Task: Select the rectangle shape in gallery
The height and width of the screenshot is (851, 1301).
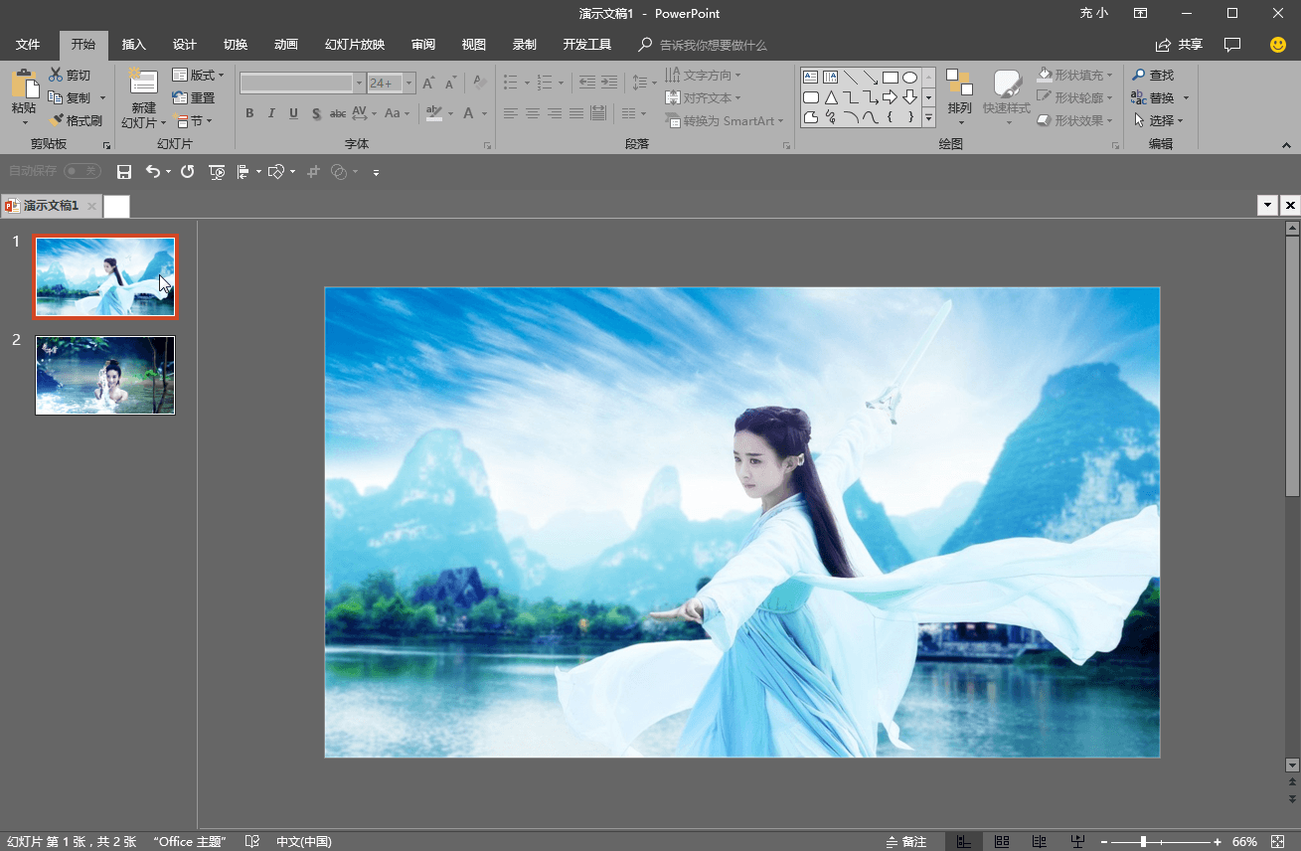Action: (891, 77)
